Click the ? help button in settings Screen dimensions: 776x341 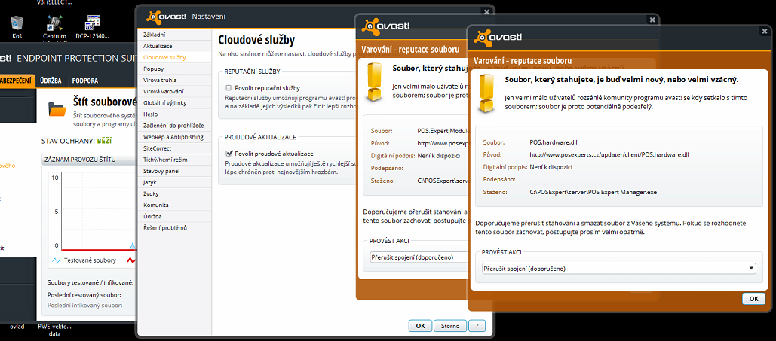pos(476,326)
